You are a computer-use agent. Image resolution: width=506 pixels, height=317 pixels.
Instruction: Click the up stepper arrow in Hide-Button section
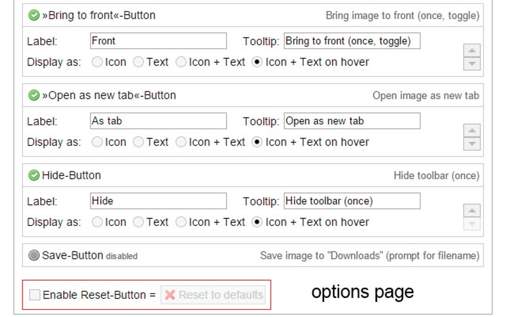tap(471, 210)
